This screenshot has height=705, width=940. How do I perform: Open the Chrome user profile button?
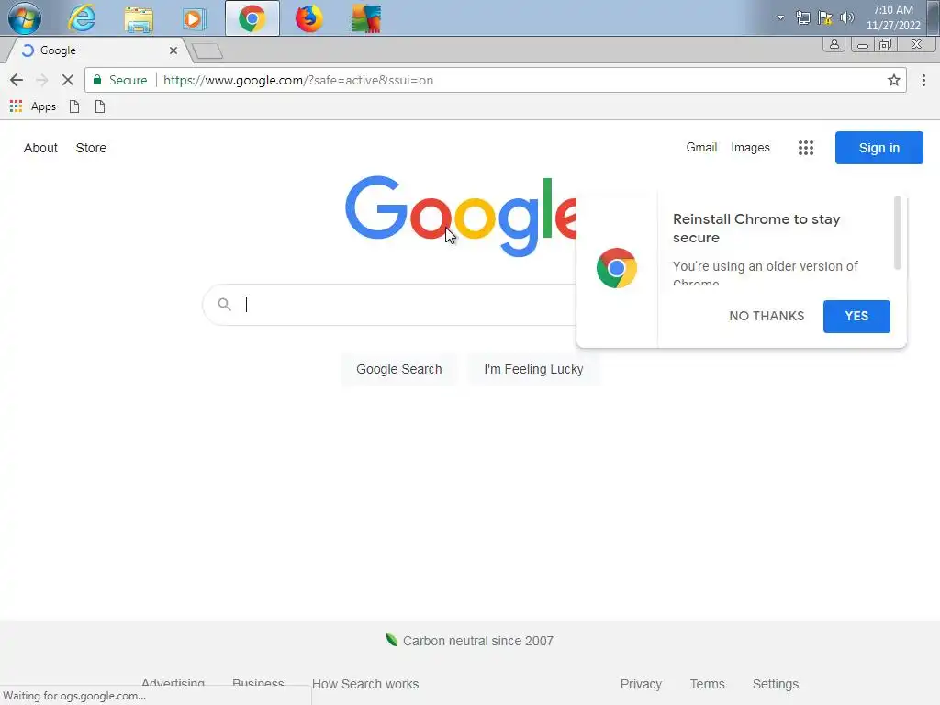pyautogui.click(x=834, y=44)
